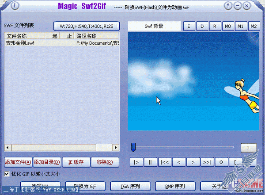Click the file list right scroll arrow
265x195 pixels.
pyautogui.click(x=116, y=147)
